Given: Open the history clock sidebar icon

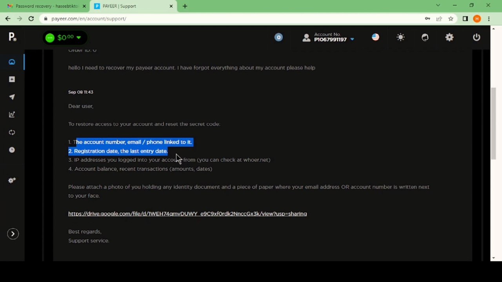Looking at the screenshot, I should click(12, 150).
